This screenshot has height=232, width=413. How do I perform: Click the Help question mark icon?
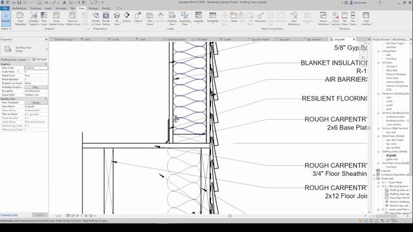pos(379,3)
